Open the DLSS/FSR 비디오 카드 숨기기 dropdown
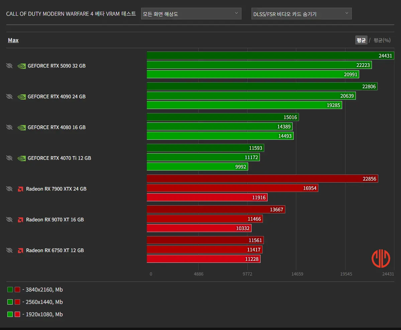401x330 pixels. point(302,14)
